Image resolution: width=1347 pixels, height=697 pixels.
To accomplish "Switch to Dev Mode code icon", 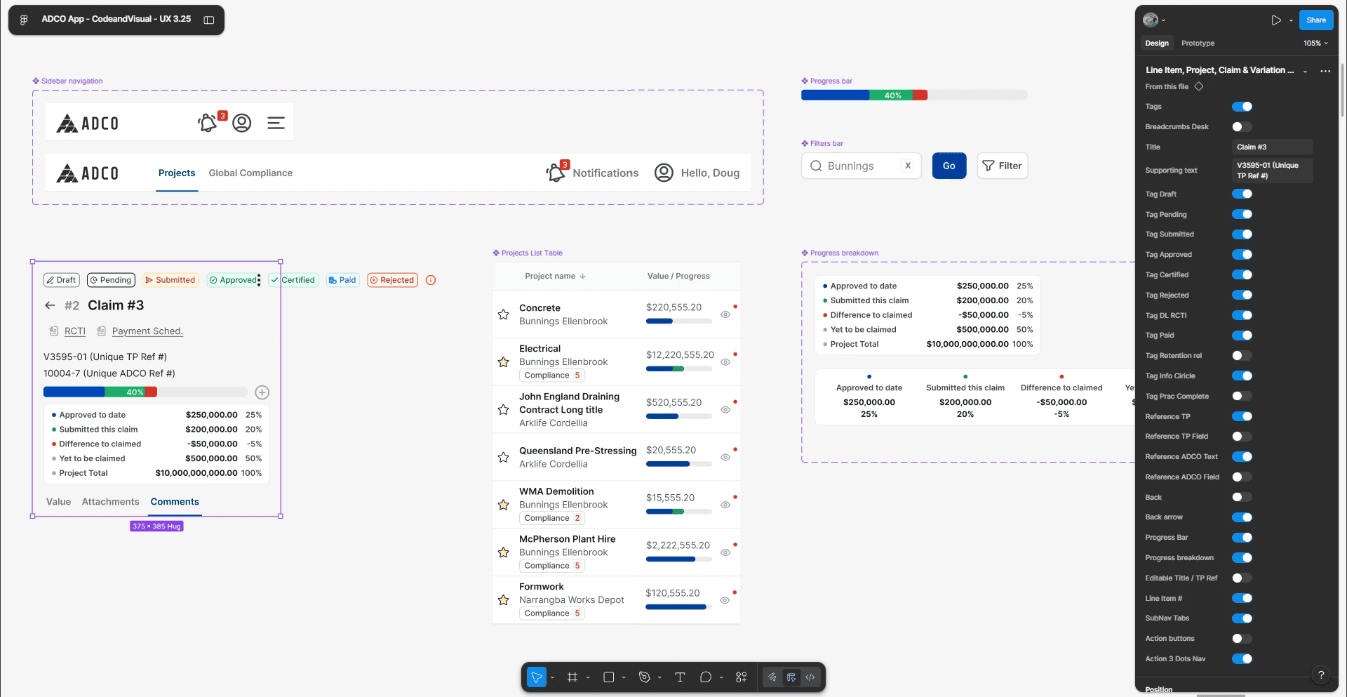I will click(x=810, y=677).
